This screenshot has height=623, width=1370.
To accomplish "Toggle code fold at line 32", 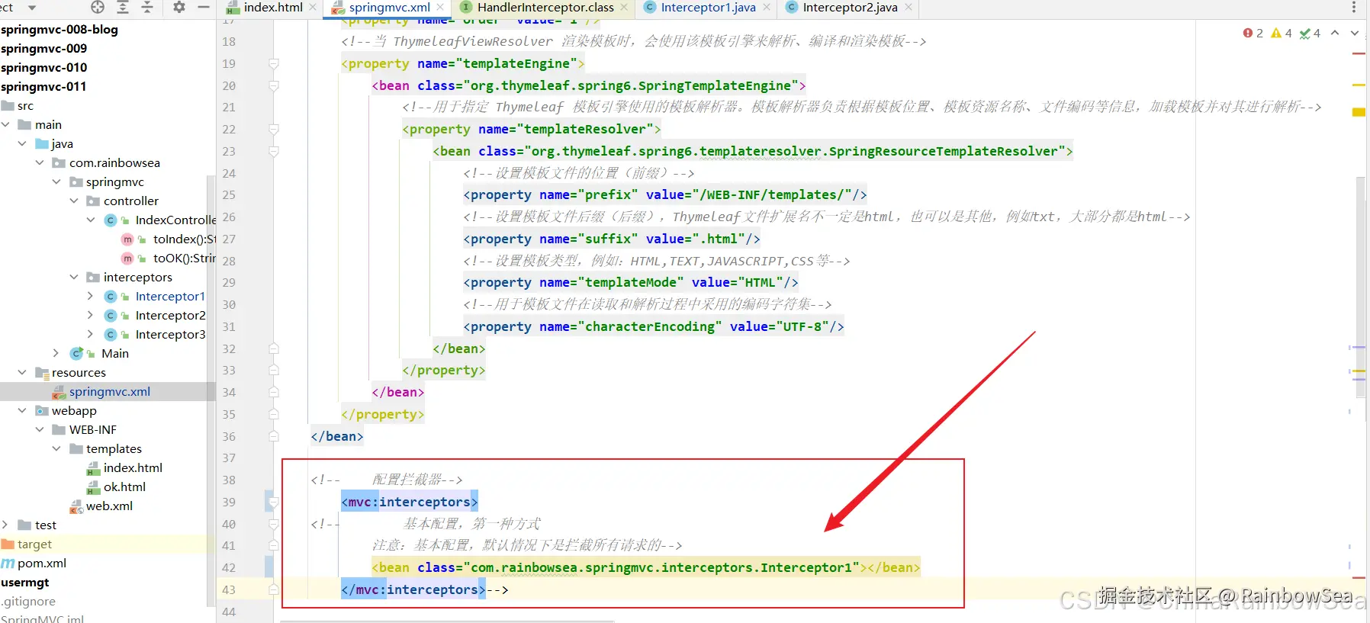I will pyautogui.click(x=274, y=348).
